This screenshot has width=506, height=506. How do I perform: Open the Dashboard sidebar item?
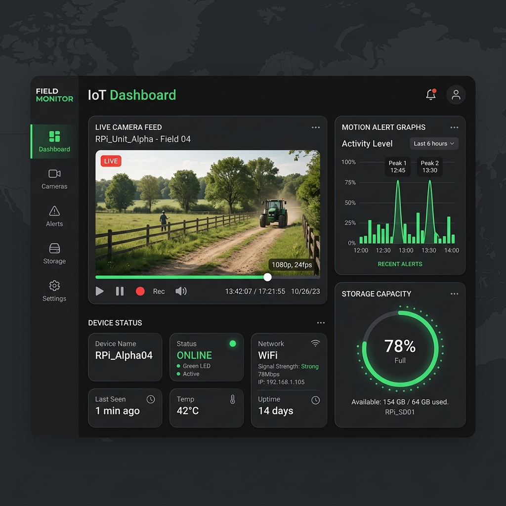point(54,141)
